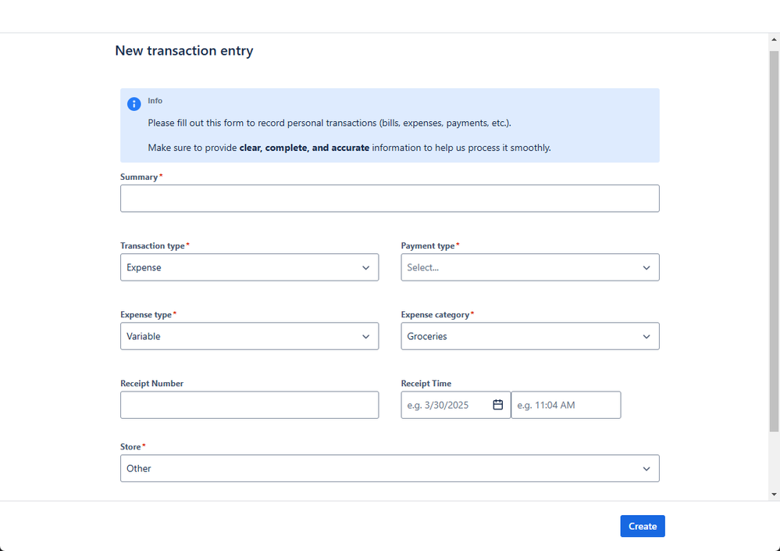Click the Transaction type chevron arrow

(x=366, y=267)
